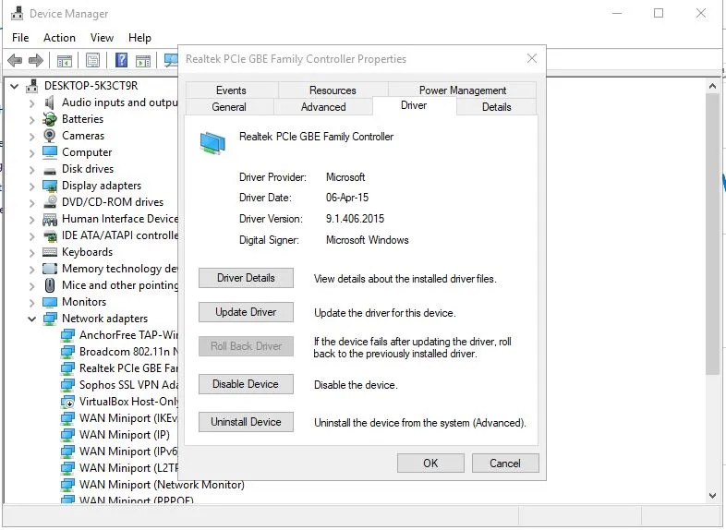The height and width of the screenshot is (530, 726).
Task: Click the Properties toolbar icon
Action: (x=92, y=60)
